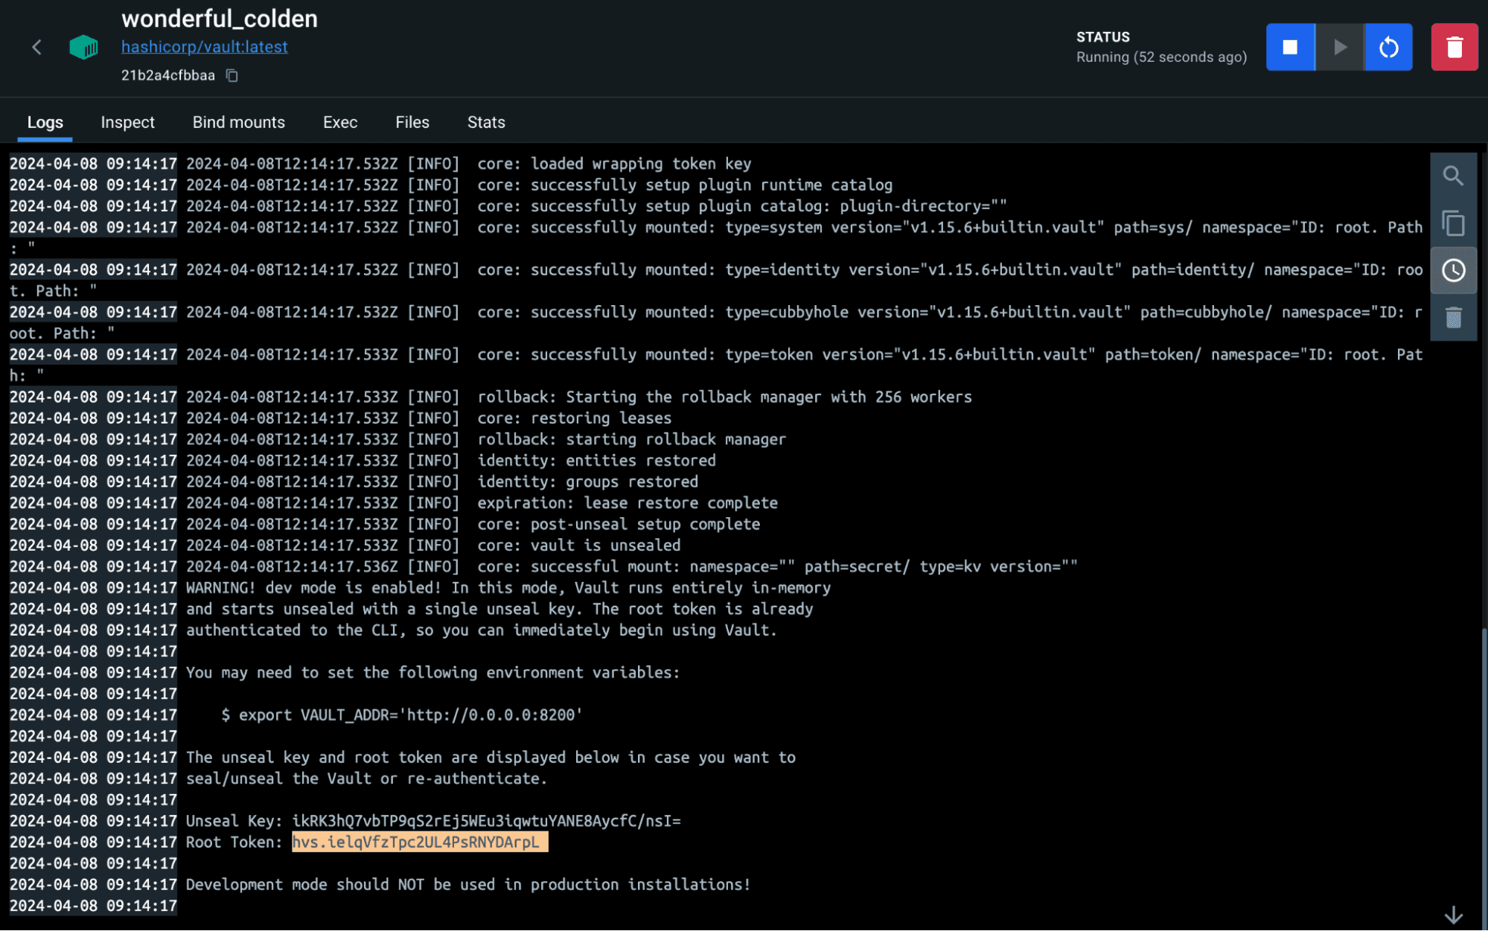Stop the running container
The image size is (1488, 931).
pyautogui.click(x=1290, y=47)
